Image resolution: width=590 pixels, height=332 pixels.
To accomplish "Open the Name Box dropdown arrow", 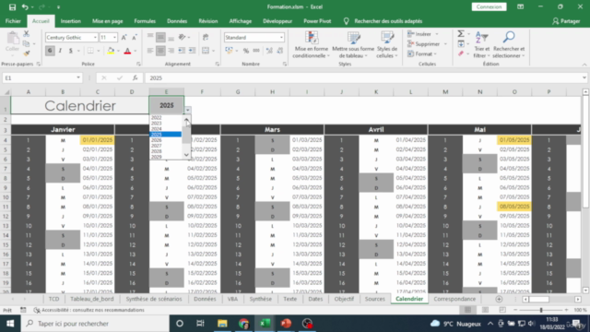I will pyautogui.click(x=78, y=77).
